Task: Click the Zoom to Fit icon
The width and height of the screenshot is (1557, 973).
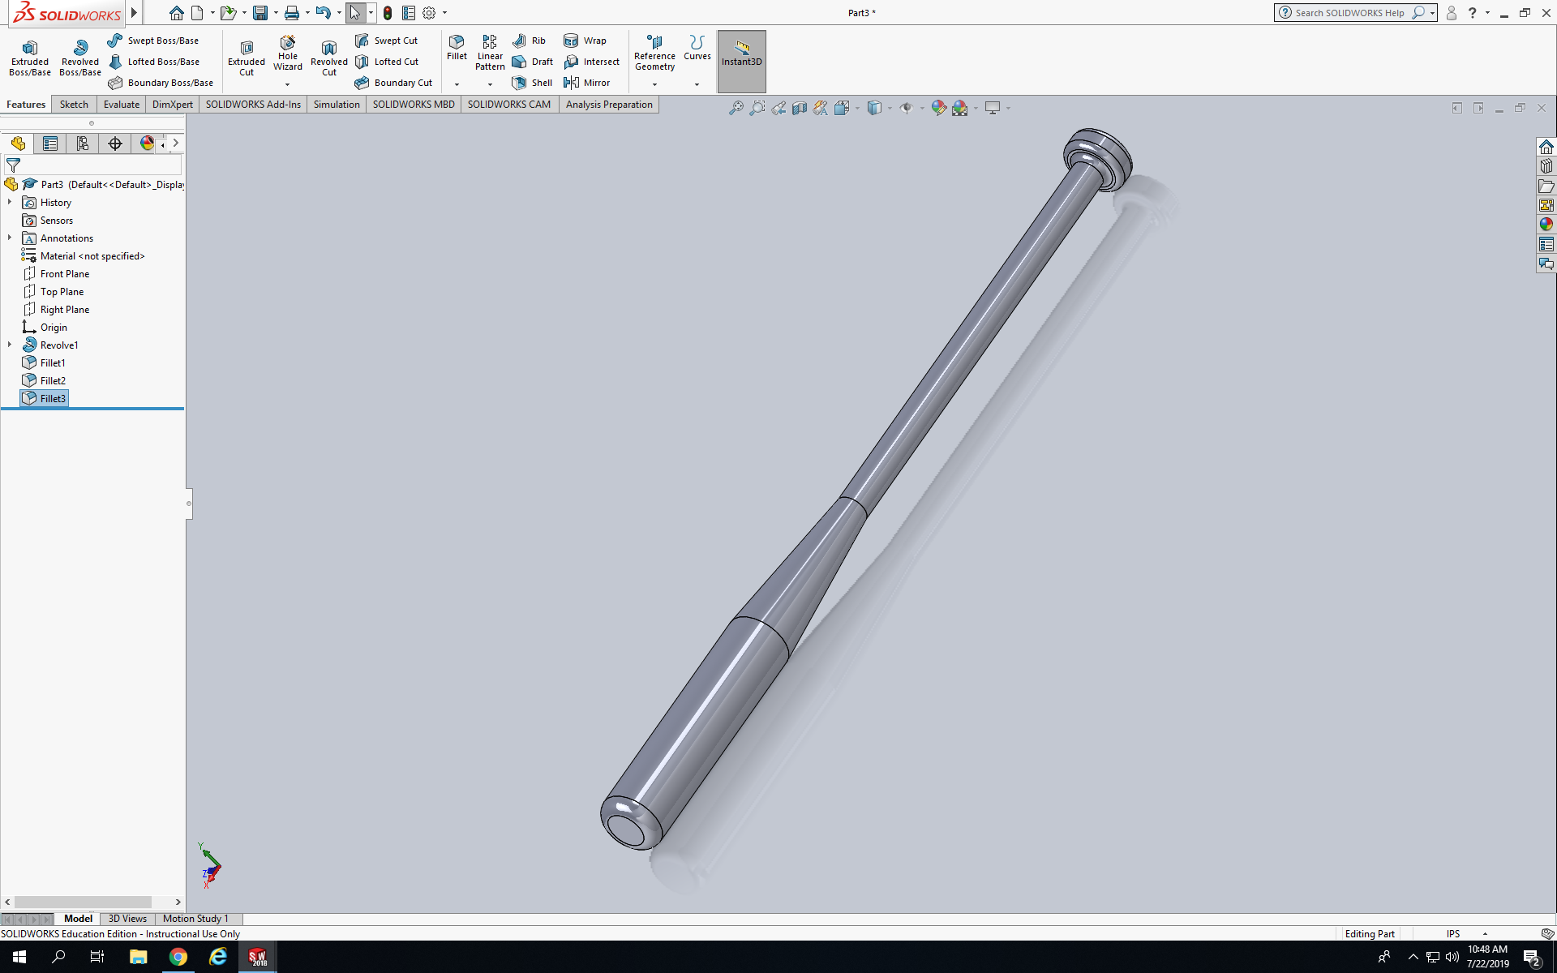Action: 736,108
